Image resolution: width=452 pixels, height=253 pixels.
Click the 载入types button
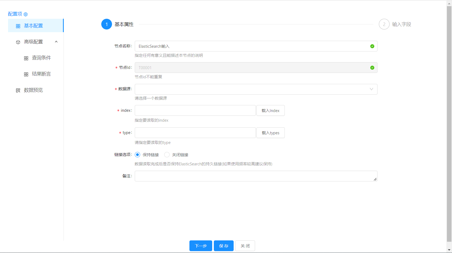270,133
